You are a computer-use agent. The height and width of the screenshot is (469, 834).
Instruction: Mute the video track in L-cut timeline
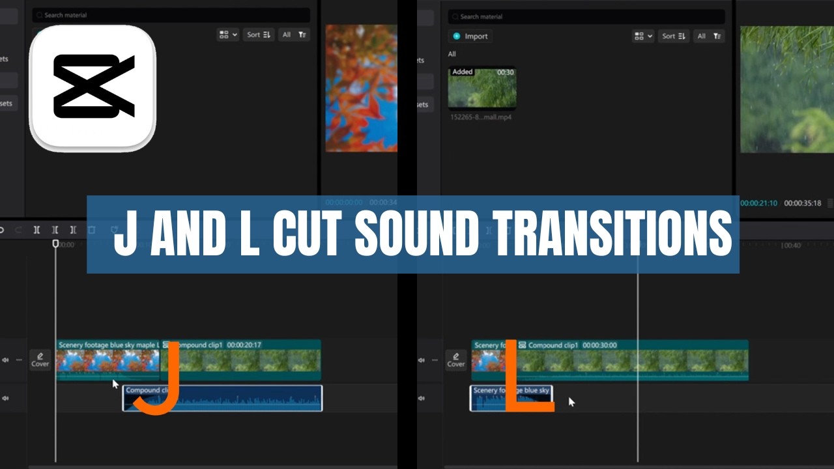coord(422,360)
